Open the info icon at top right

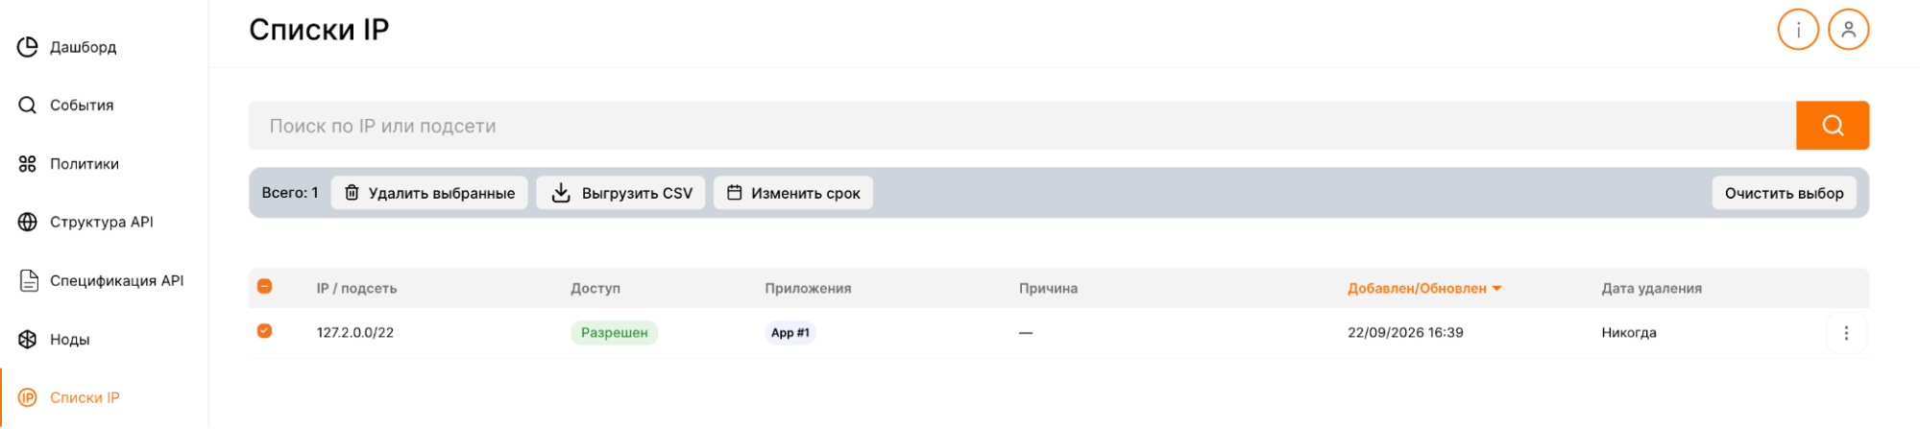coord(1798,30)
